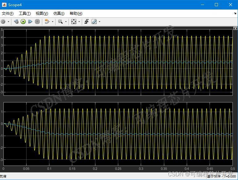Toggle the cursor measurements ruler icon
Screen dimensions: 238x180
tap(94, 22)
